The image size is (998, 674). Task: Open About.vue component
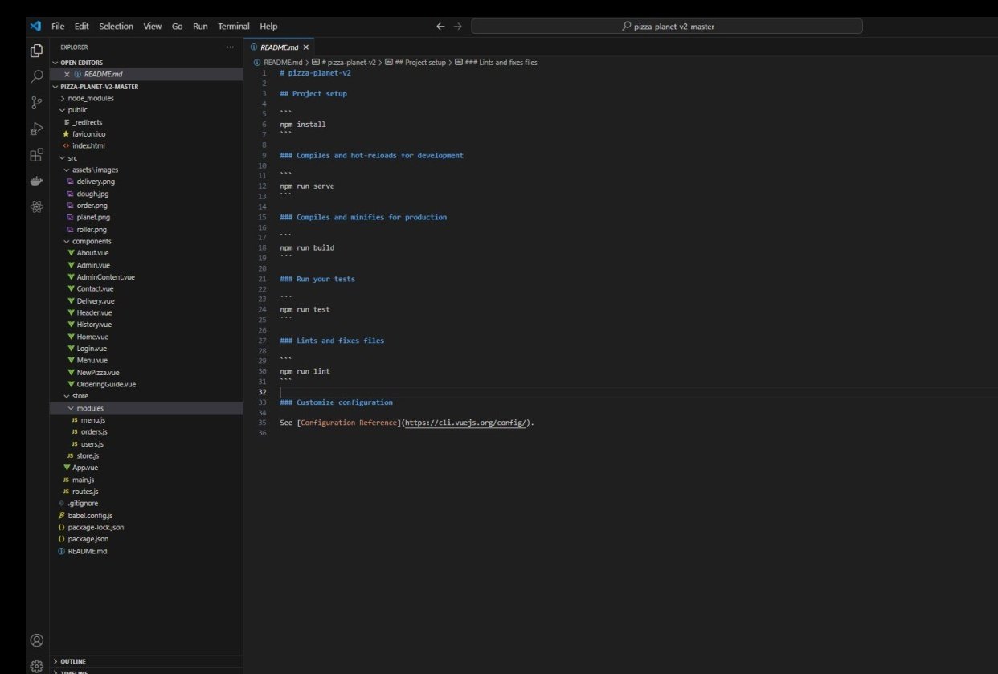click(x=146, y=253)
